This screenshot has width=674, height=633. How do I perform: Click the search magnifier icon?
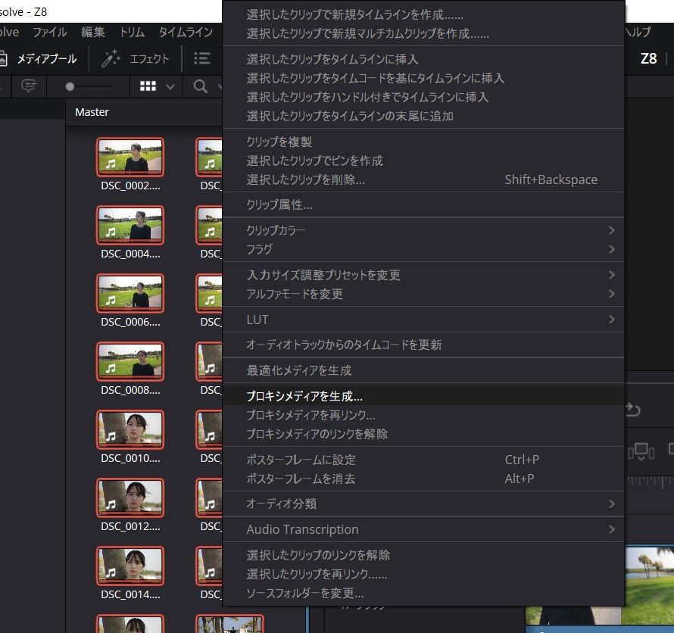coord(201,86)
